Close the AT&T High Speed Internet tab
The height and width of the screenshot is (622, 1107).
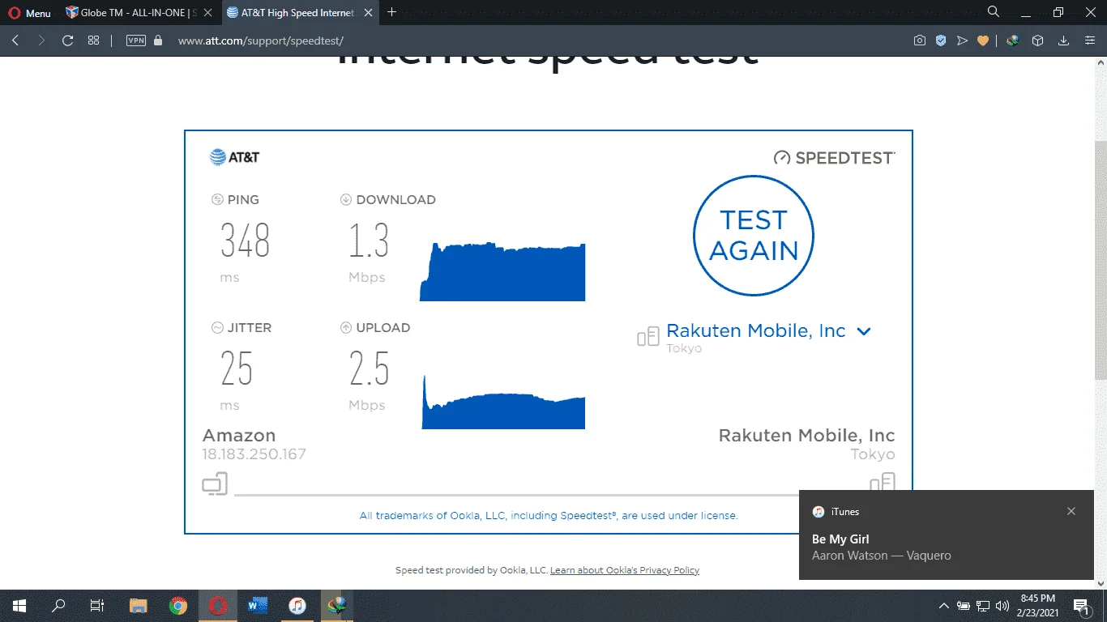[366, 13]
